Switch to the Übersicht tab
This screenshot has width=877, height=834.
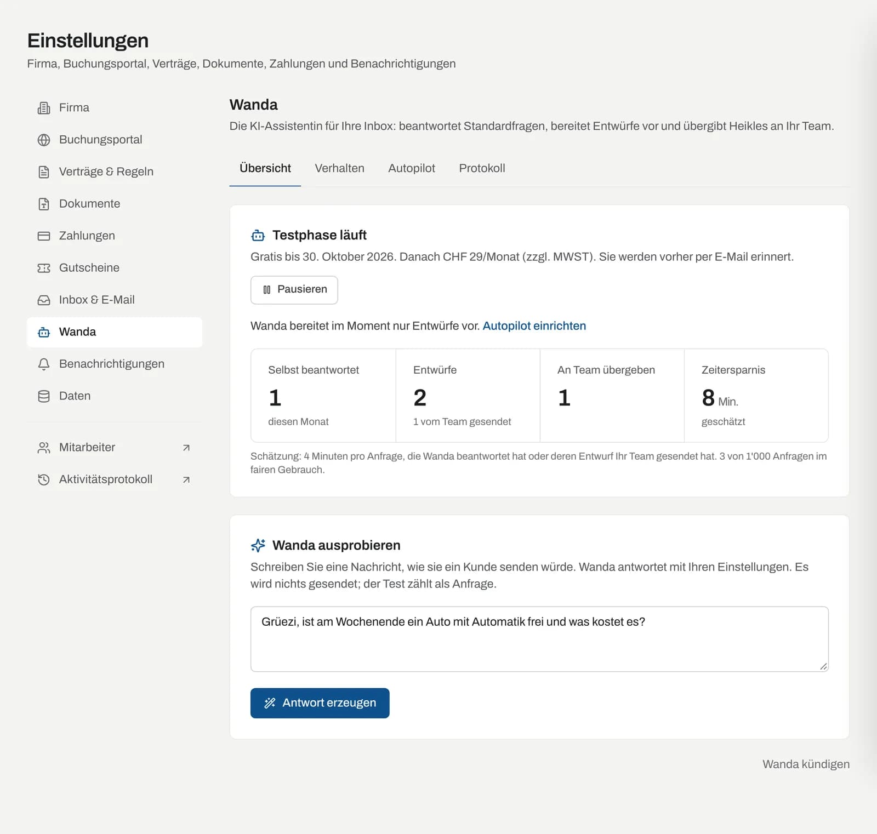(x=265, y=168)
